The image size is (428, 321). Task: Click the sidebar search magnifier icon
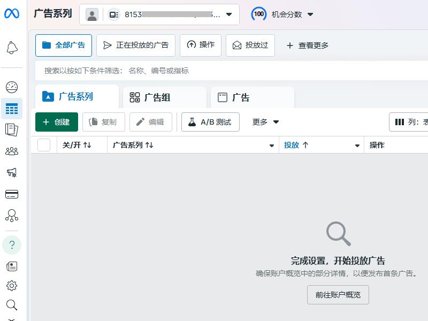(12, 305)
